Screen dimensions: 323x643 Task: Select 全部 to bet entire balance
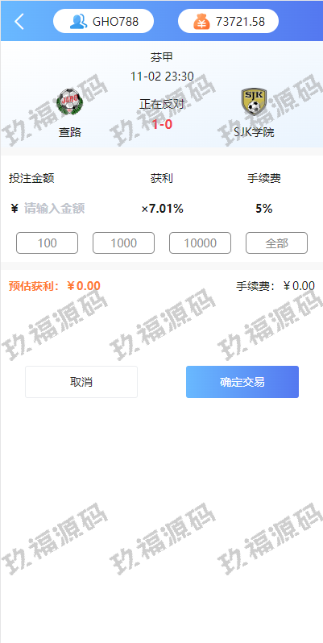[276, 243]
